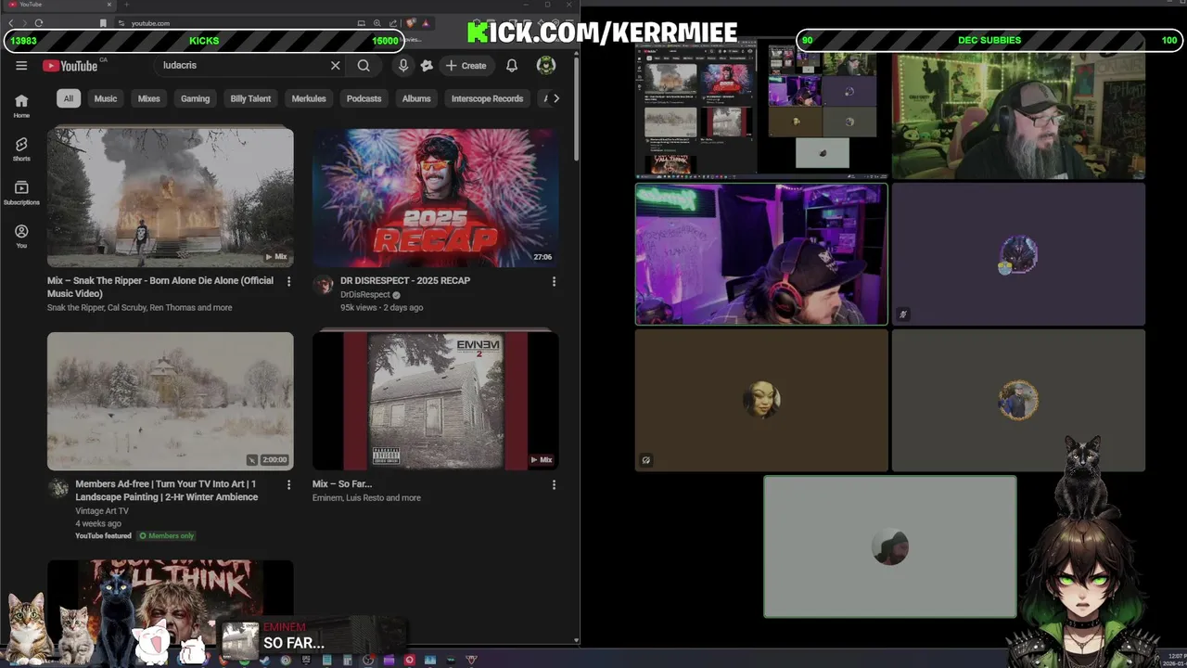Select the Interscope Records chip
The height and width of the screenshot is (668, 1187).
click(x=487, y=98)
